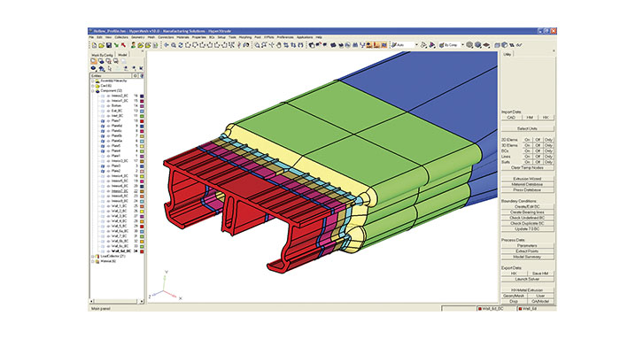Click the Save floppy disk toolbar icon
643x339 pixels.
pyautogui.click(x=109, y=45)
